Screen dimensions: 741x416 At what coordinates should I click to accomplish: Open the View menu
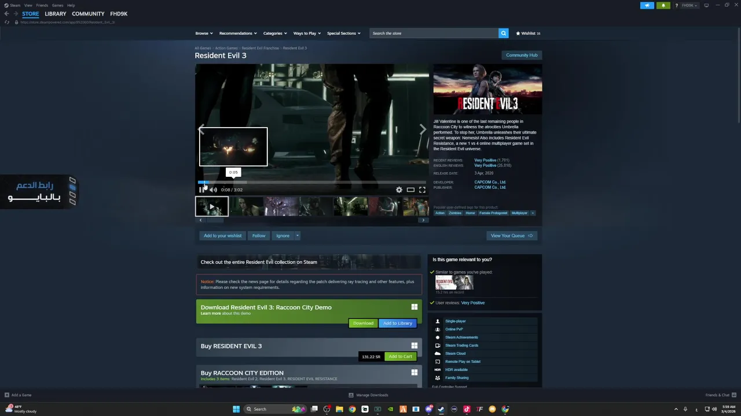[x=28, y=5]
